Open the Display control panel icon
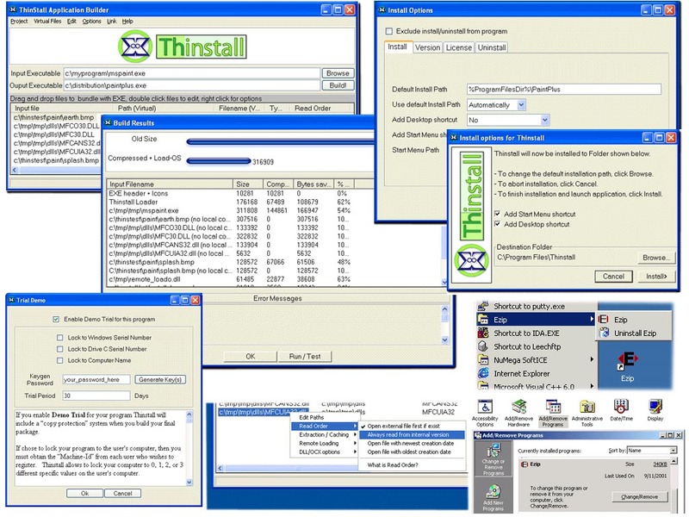Viewport: 689px width, 517px height. (655, 407)
